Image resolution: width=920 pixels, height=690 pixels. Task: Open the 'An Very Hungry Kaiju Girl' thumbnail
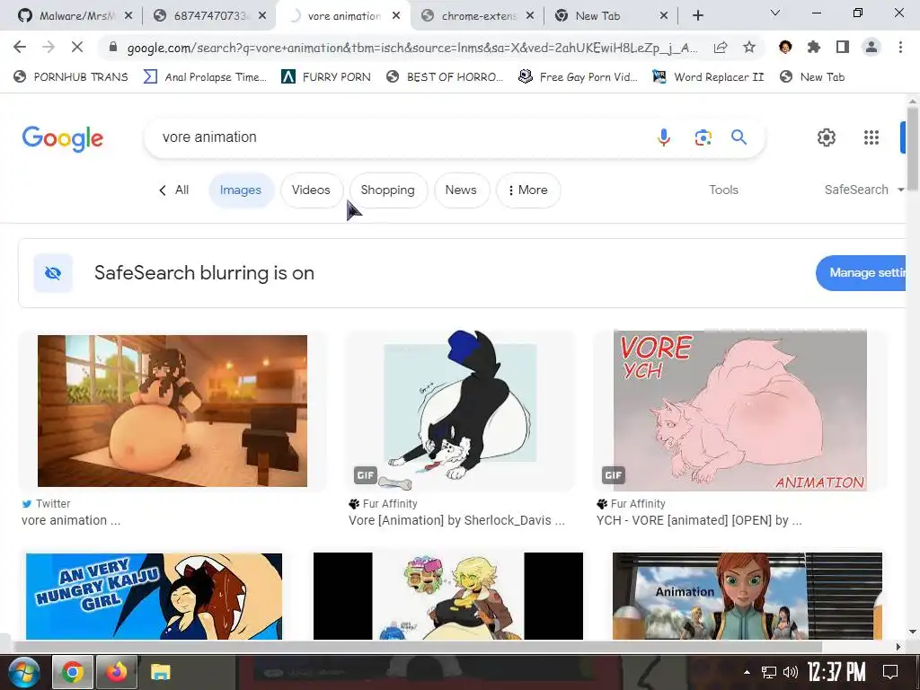[154, 597]
